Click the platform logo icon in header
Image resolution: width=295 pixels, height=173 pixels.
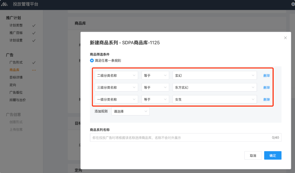click(4, 4)
